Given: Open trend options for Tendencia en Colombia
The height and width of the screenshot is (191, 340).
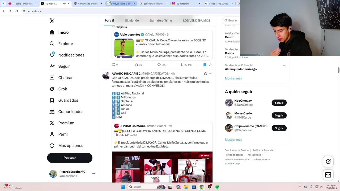Looking at the screenshot, I should (285, 66).
